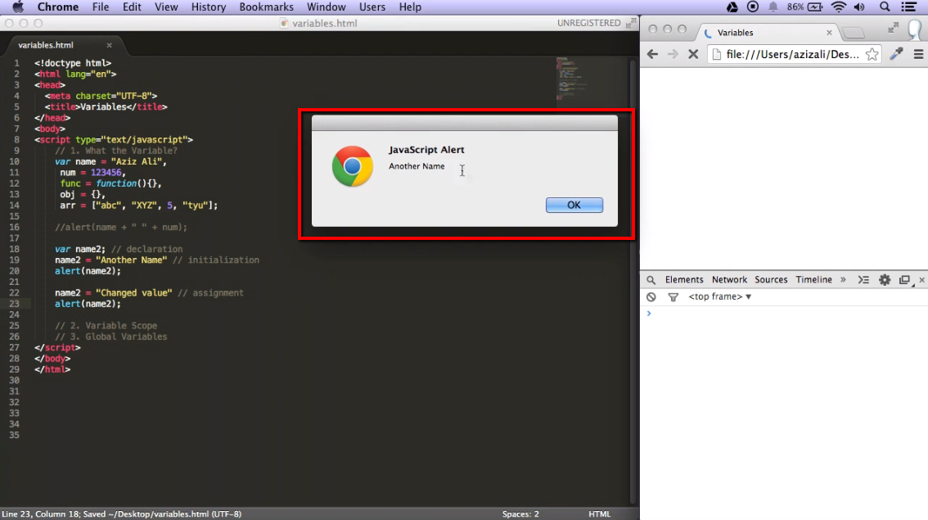Expand the top frame dropdown
This screenshot has height=520, width=928.
click(x=720, y=297)
